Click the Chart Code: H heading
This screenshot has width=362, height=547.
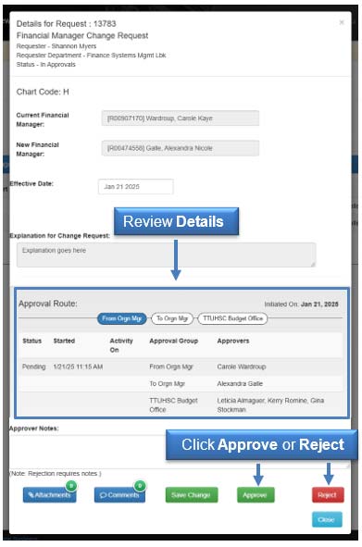(x=43, y=92)
